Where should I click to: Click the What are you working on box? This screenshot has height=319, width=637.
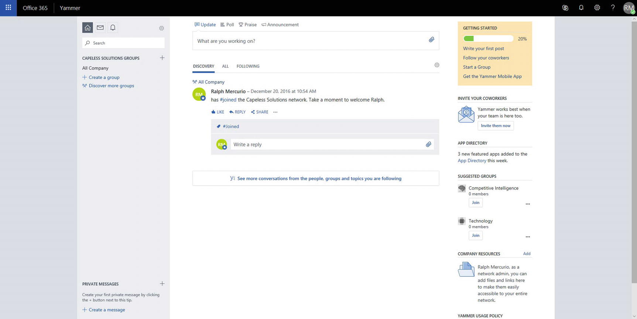tap(316, 41)
